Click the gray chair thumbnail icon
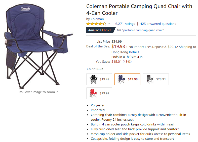This screenshot has height=142, width=198. [150, 79]
